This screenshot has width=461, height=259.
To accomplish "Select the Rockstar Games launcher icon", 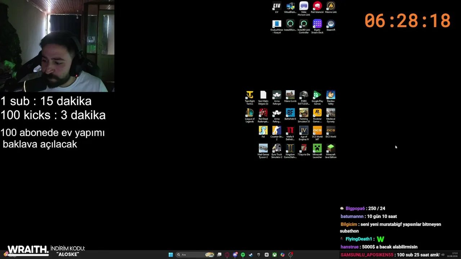I will (317, 116).
